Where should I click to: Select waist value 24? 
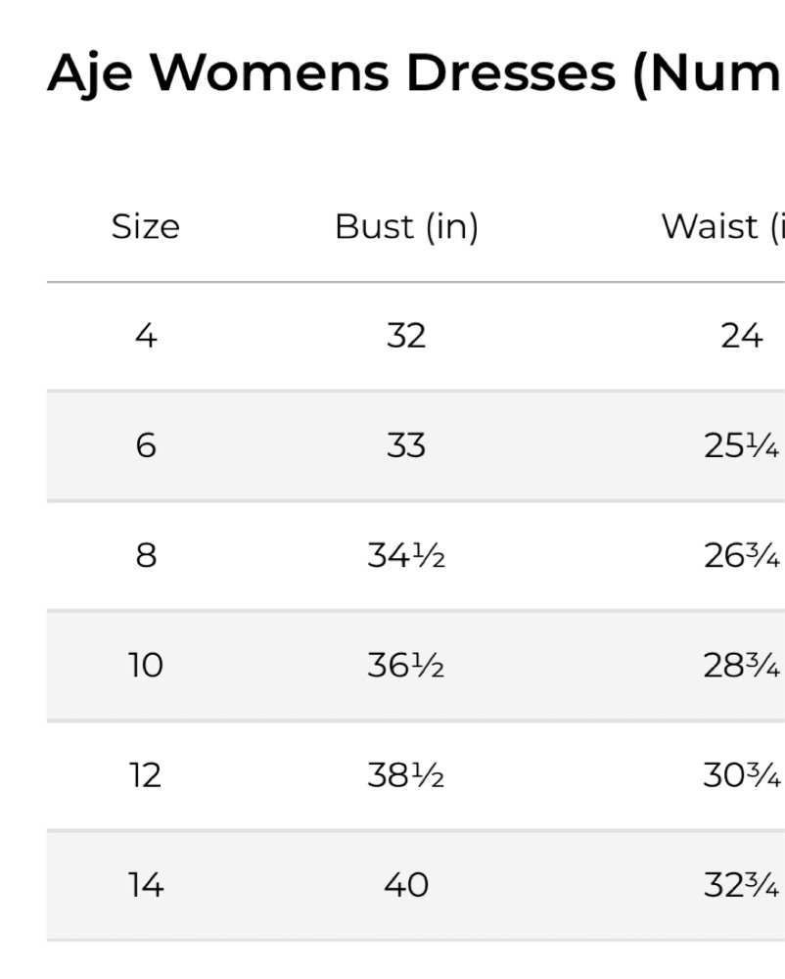click(x=742, y=336)
